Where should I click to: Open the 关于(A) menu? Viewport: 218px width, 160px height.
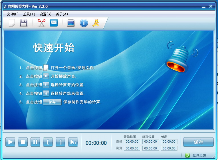62,14
